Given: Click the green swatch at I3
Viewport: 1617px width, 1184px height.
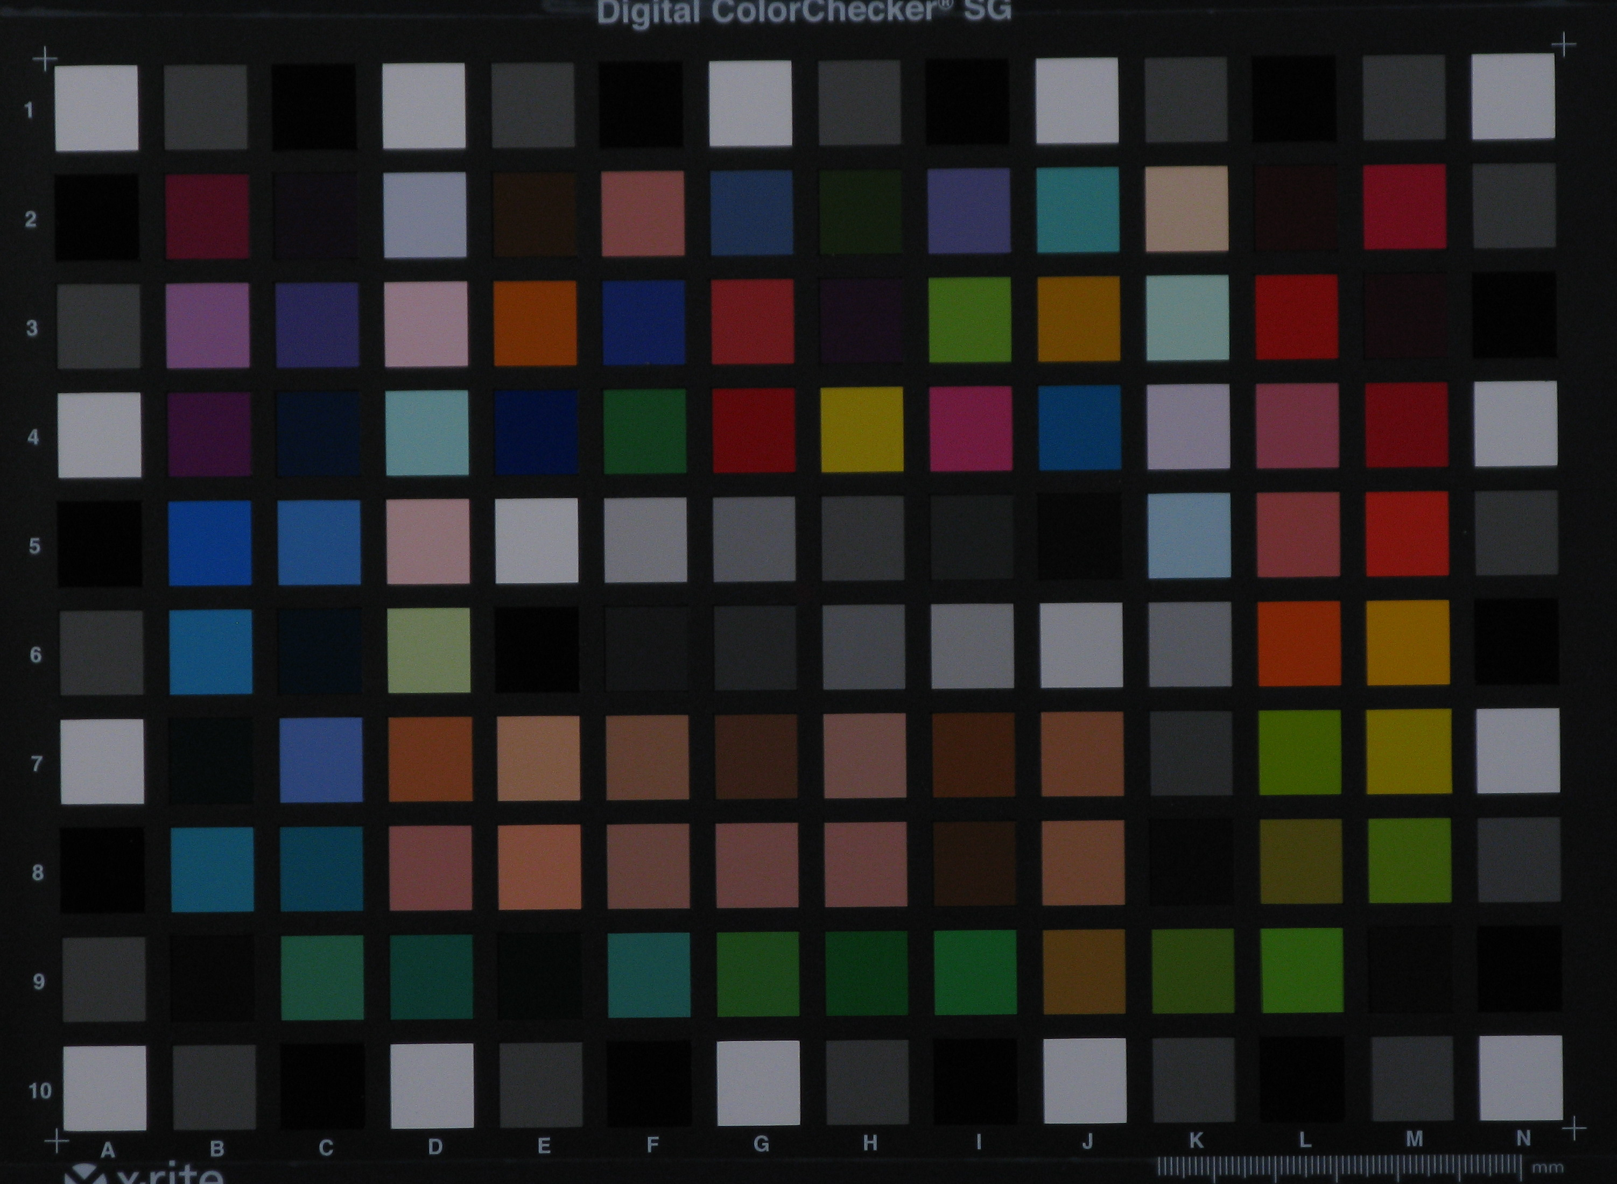Looking at the screenshot, I should [970, 320].
